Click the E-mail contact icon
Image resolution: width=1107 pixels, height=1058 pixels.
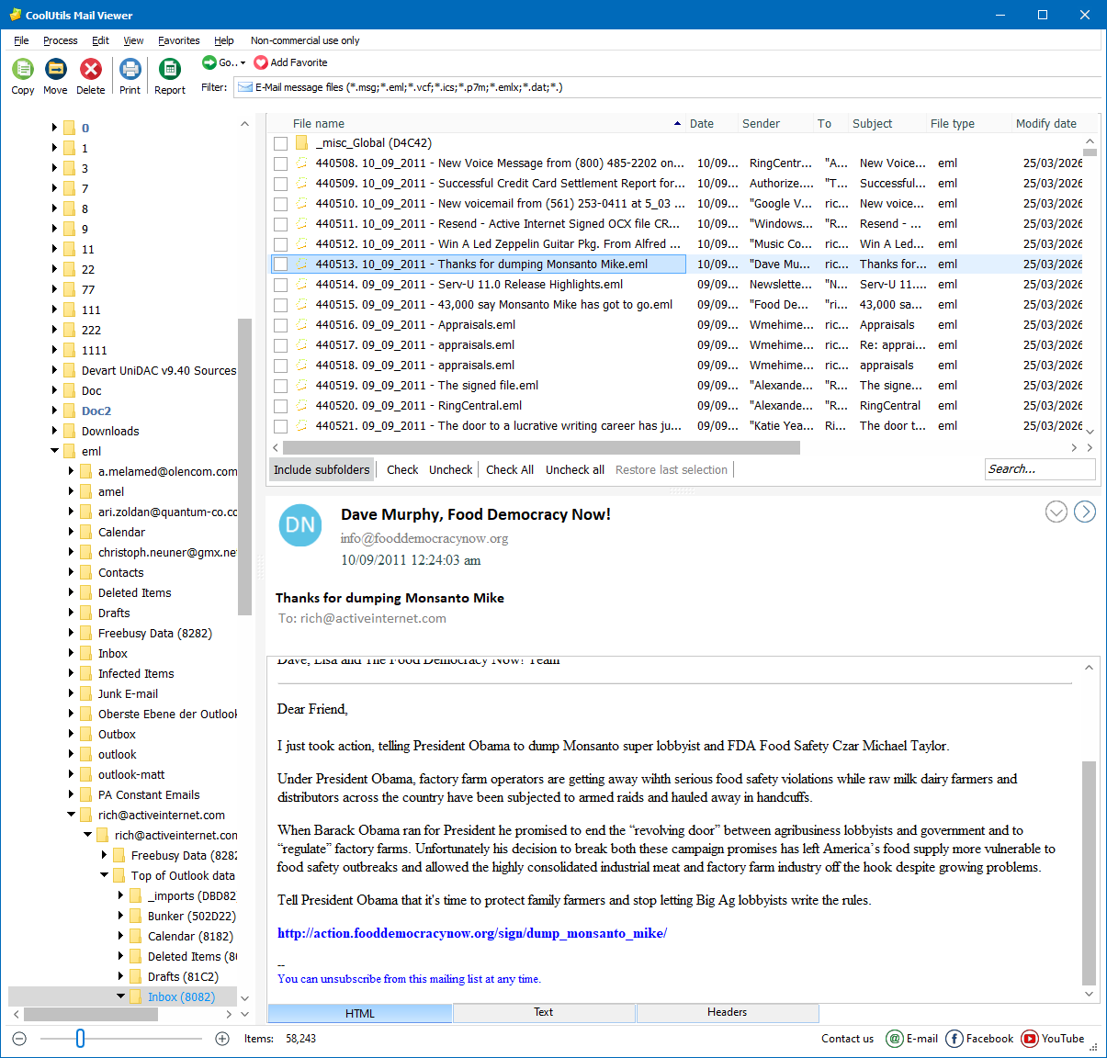tap(894, 1039)
